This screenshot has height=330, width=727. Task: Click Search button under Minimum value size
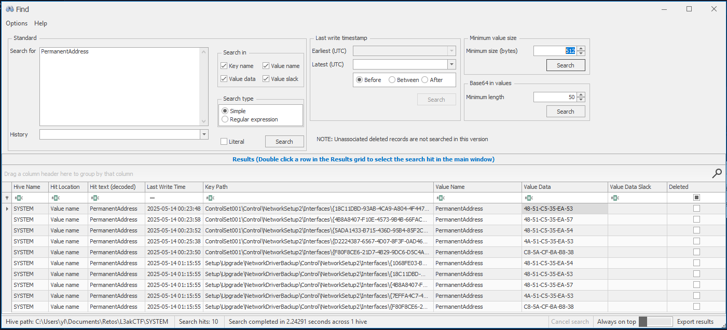coord(565,65)
